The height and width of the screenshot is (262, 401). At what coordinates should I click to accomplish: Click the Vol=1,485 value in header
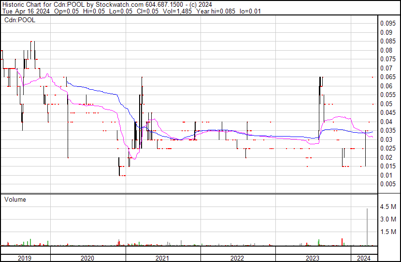[x=177, y=12]
